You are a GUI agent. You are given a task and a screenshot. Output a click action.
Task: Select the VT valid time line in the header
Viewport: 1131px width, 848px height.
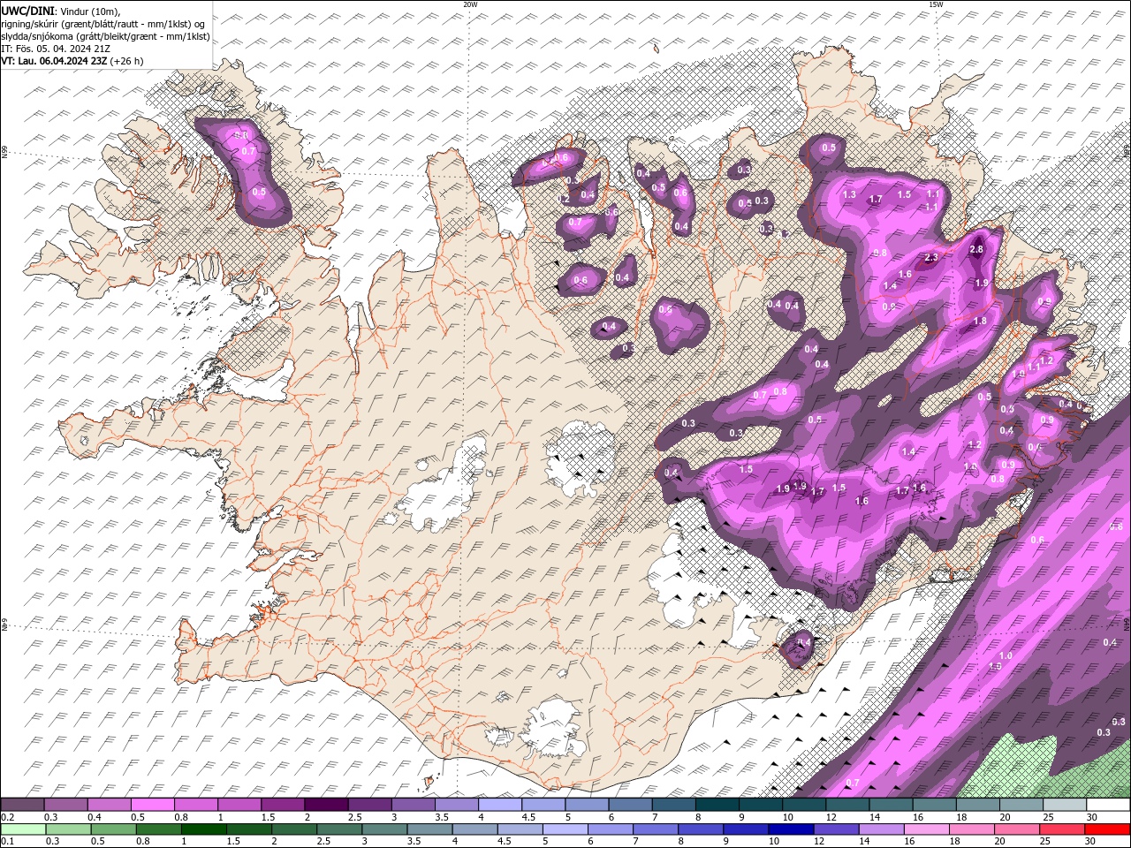(x=72, y=61)
